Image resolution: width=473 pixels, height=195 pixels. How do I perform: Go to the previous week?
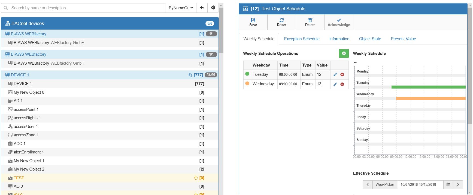click(x=368, y=185)
